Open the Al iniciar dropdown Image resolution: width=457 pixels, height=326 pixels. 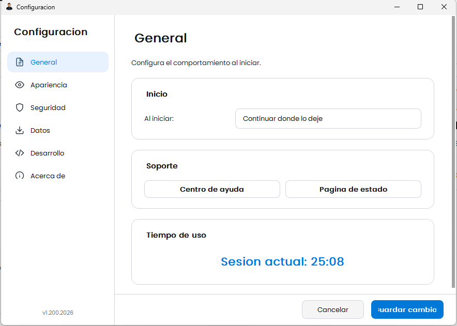coord(328,119)
